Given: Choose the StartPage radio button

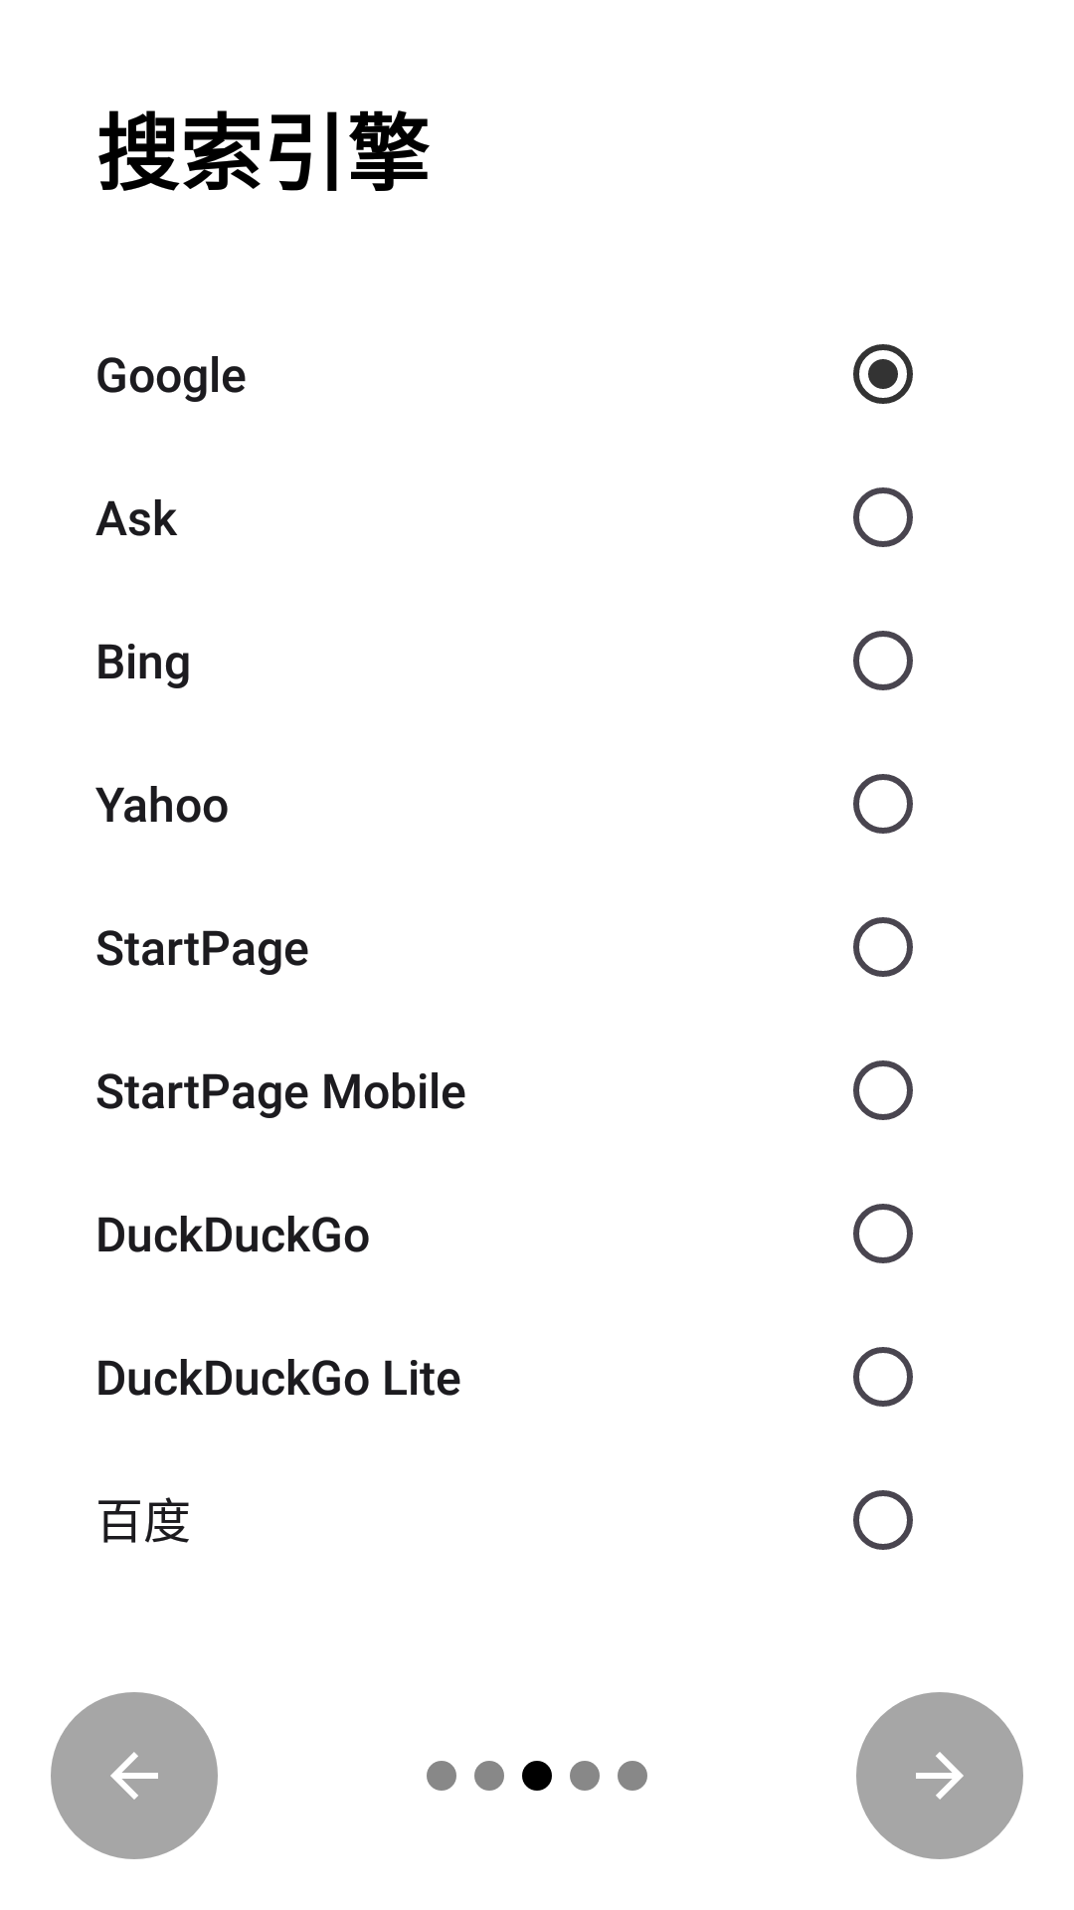Looking at the screenshot, I should [x=883, y=947].
